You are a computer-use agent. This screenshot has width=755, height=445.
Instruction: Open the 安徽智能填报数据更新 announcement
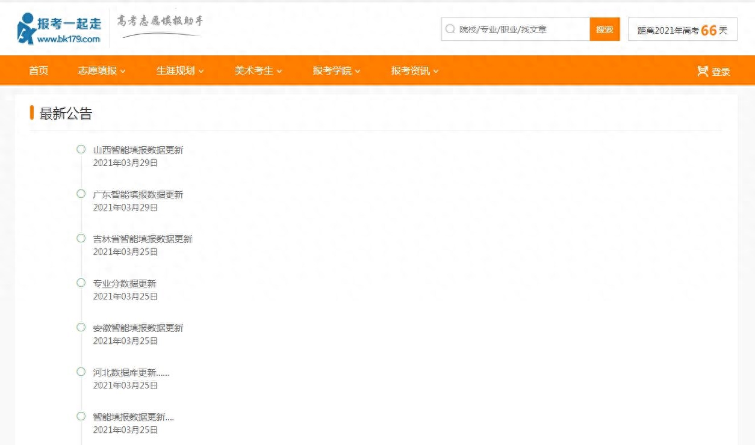pos(138,328)
